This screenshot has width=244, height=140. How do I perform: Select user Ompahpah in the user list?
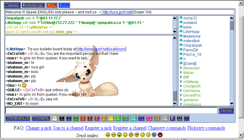[x=193, y=45]
